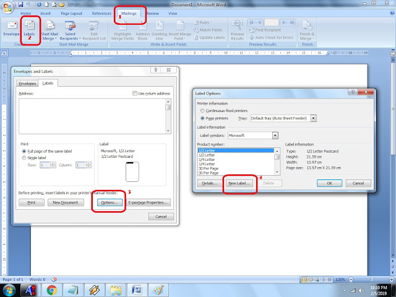The width and height of the screenshot is (396, 297).
Task: Click Match Fields in ribbon
Action: (208, 30)
